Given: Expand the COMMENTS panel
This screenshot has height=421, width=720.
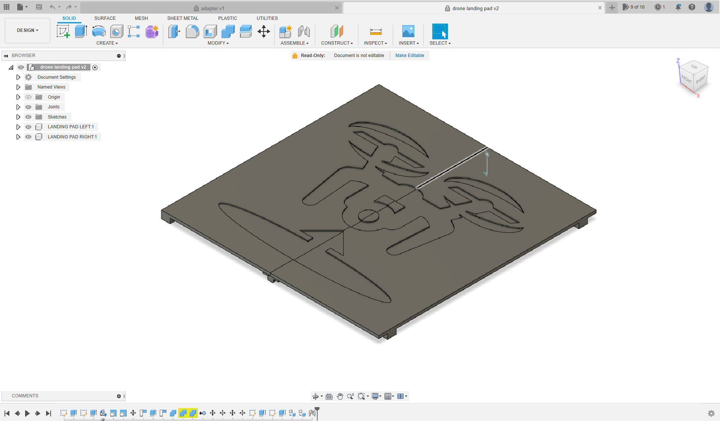Looking at the screenshot, I should [x=119, y=396].
